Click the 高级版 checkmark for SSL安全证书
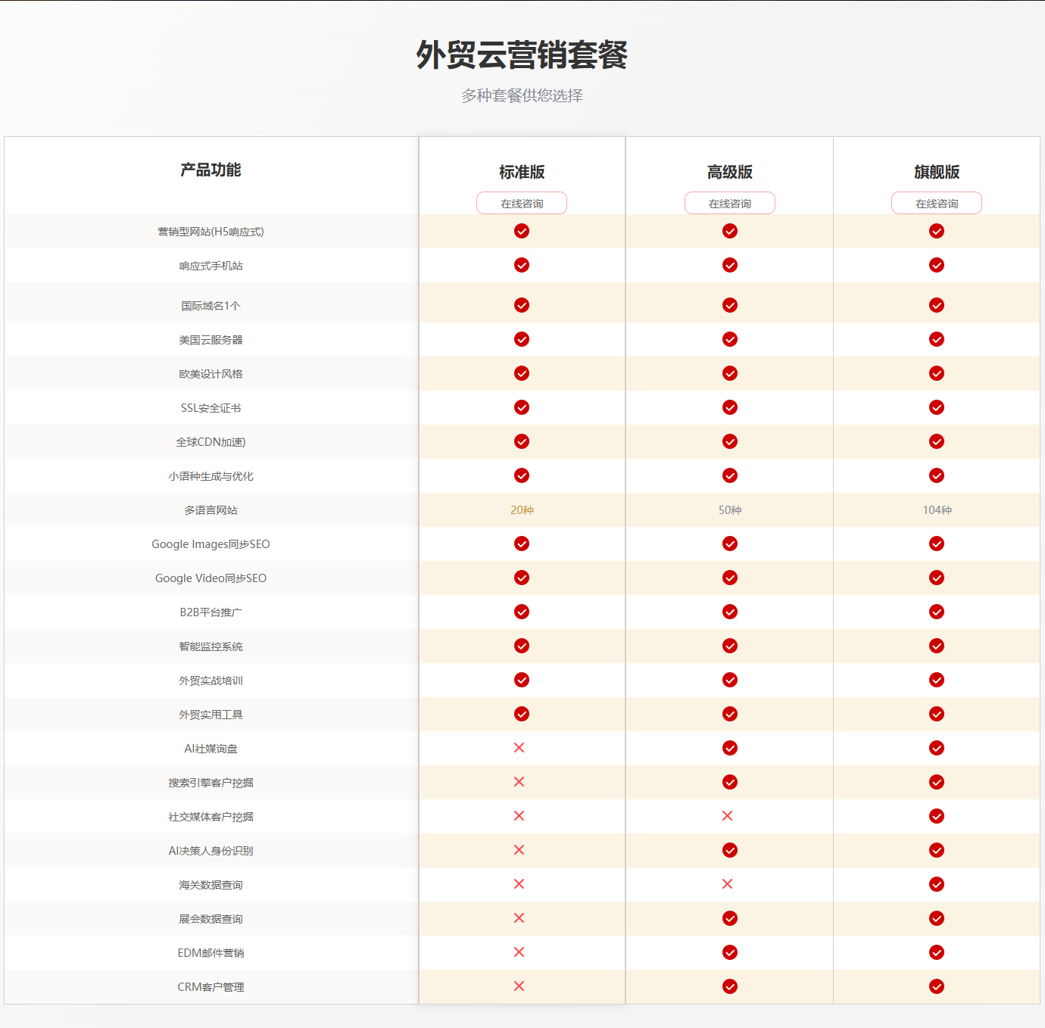 tap(730, 407)
